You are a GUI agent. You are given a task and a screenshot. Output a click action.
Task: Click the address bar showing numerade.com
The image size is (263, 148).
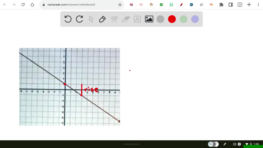pos(72,4)
